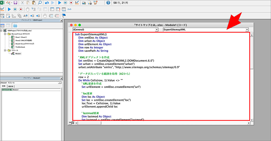This screenshot has height=141, width=271.
Task: Click the blue Help question mark icon
Action: point(108,3)
